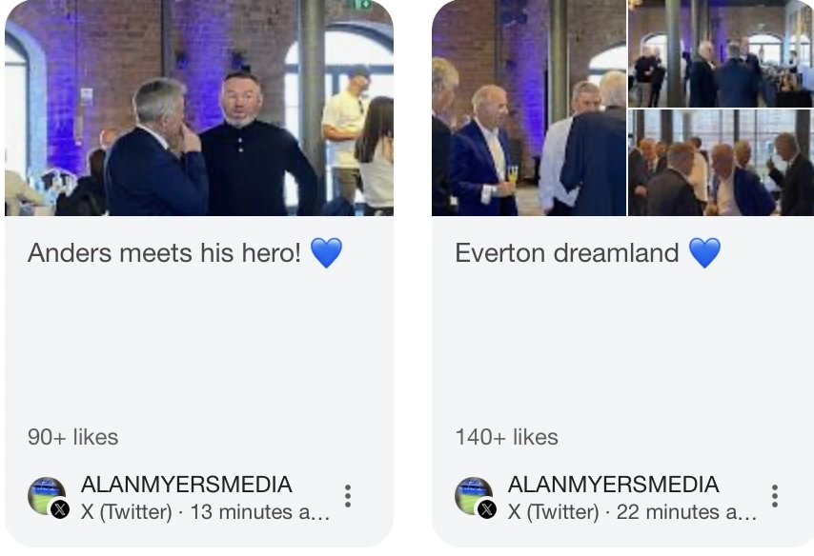Click the '90+ likes' count

tap(72, 437)
